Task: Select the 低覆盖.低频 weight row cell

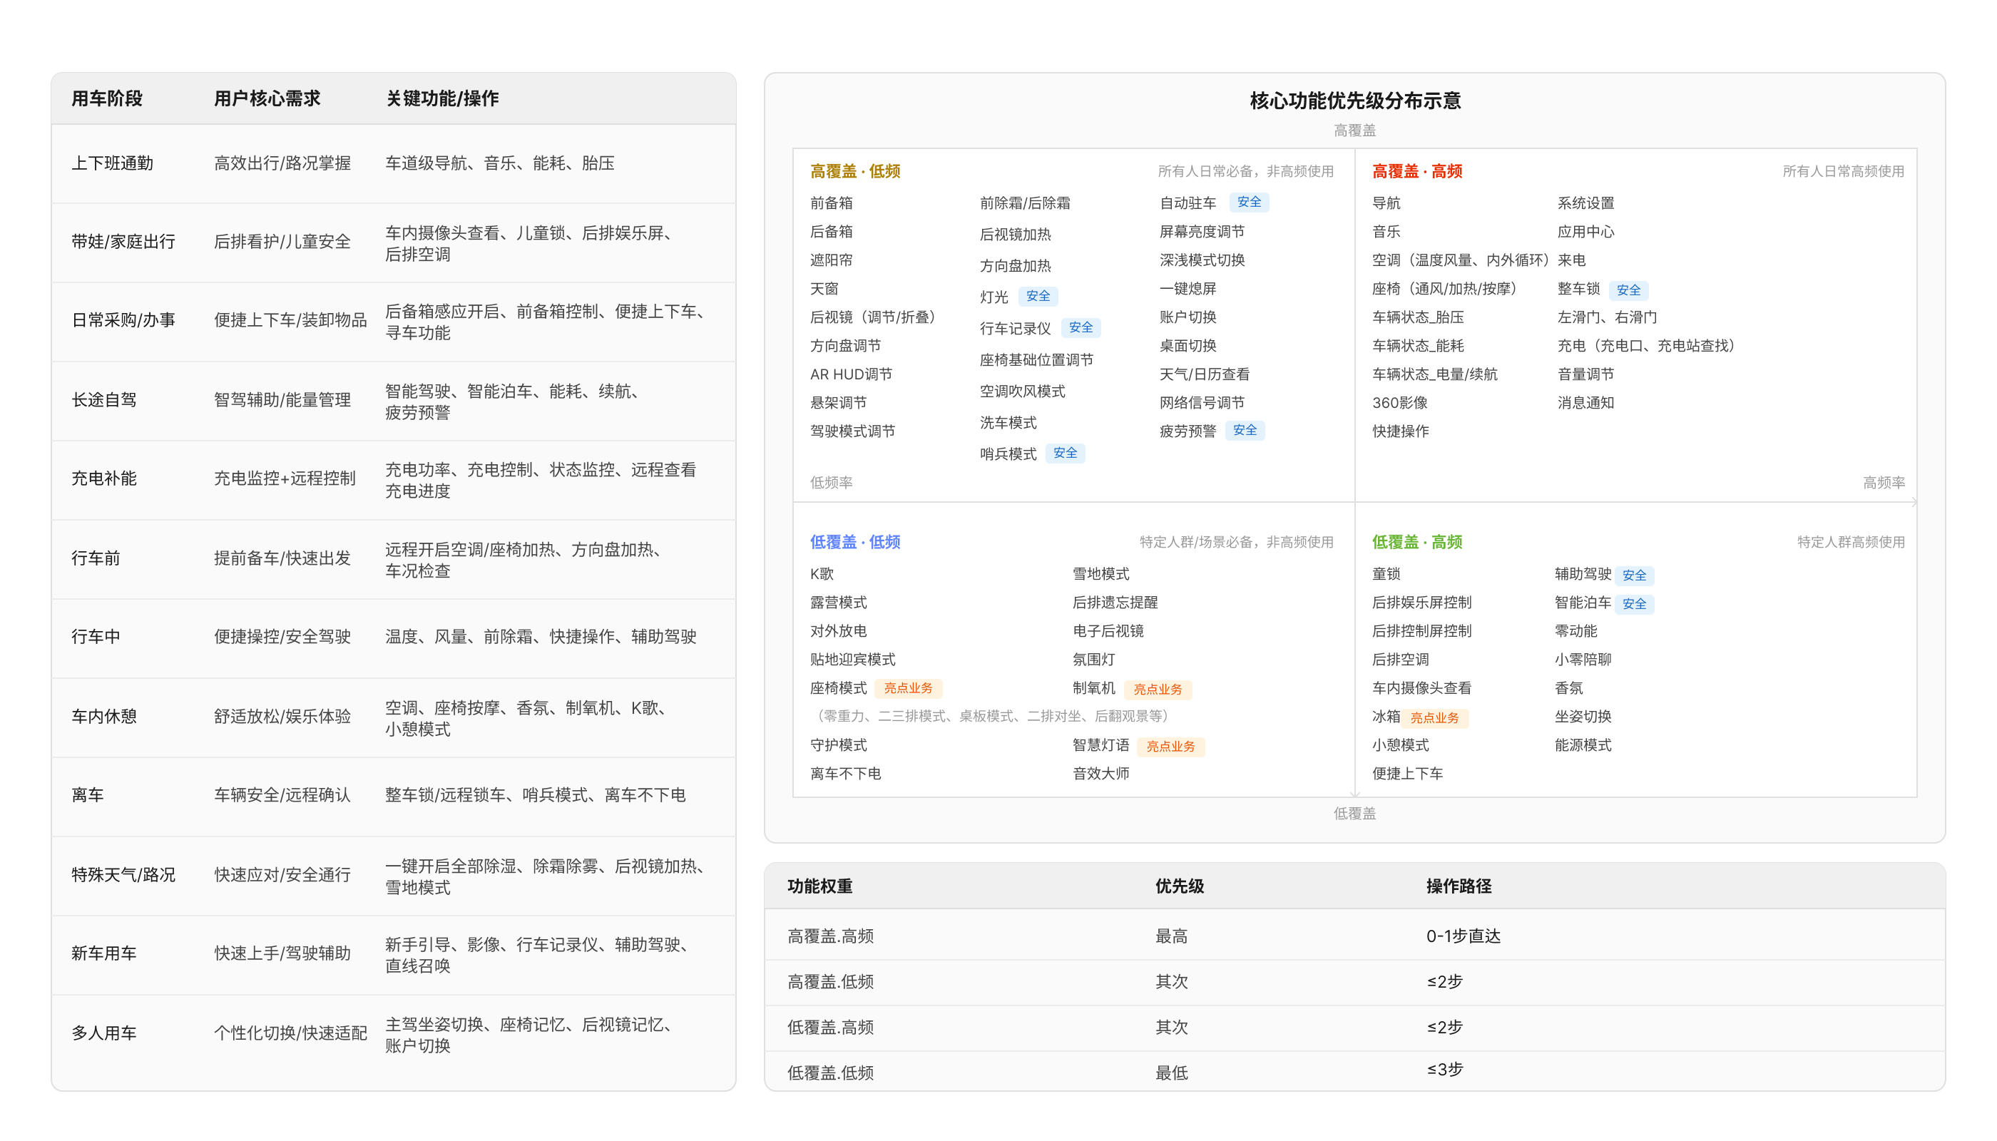Action: pos(830,1072)
